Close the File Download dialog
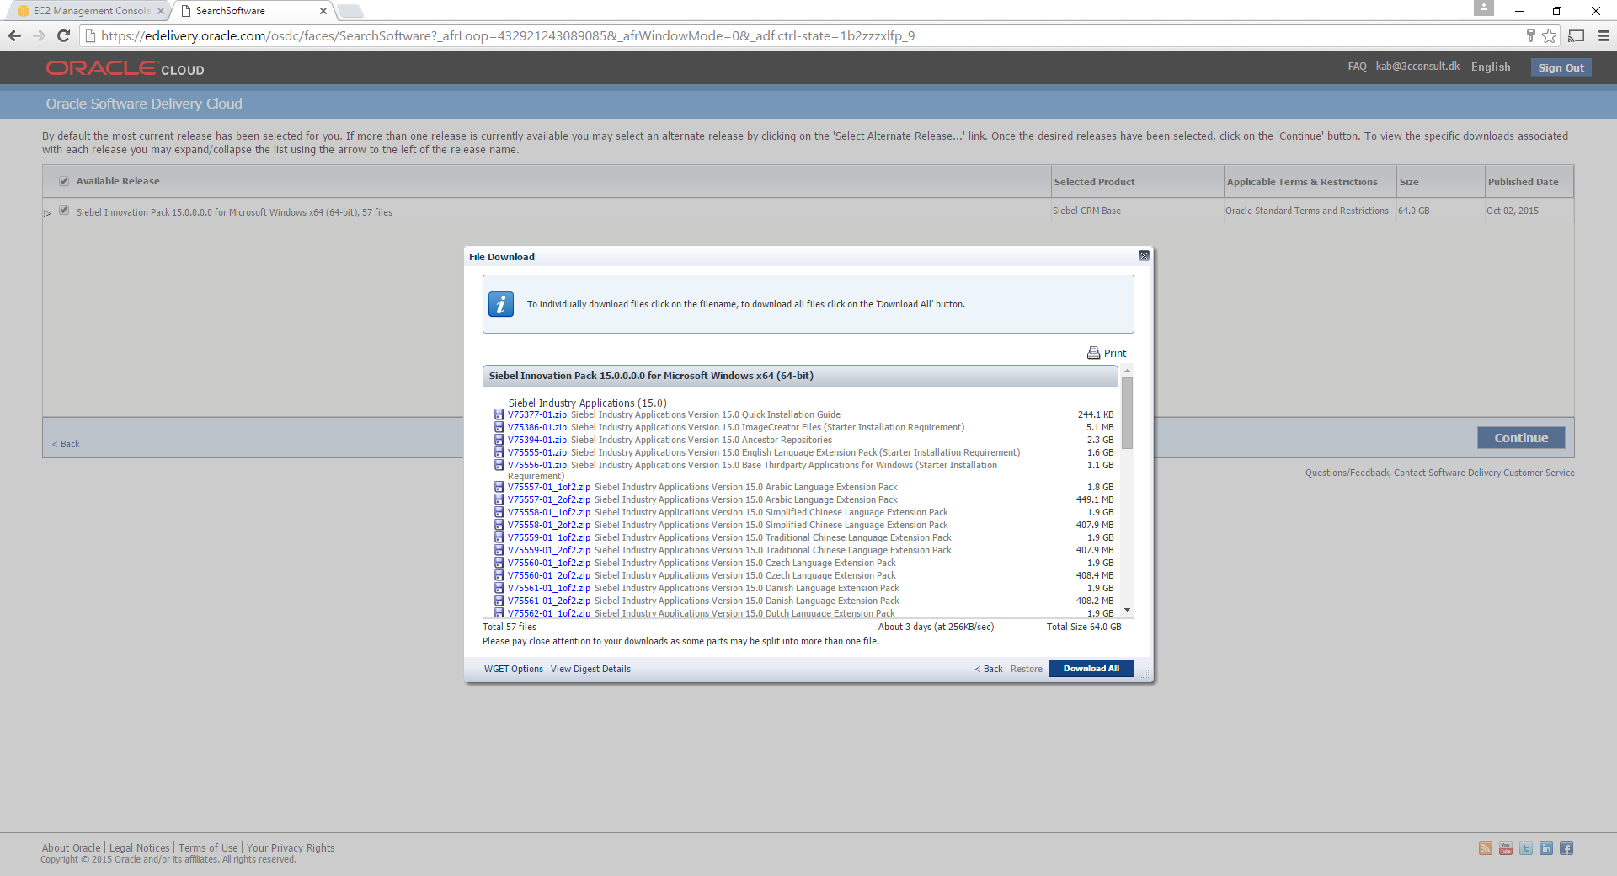Viewport: 1617px width, 876px height. coord(1144,256)
